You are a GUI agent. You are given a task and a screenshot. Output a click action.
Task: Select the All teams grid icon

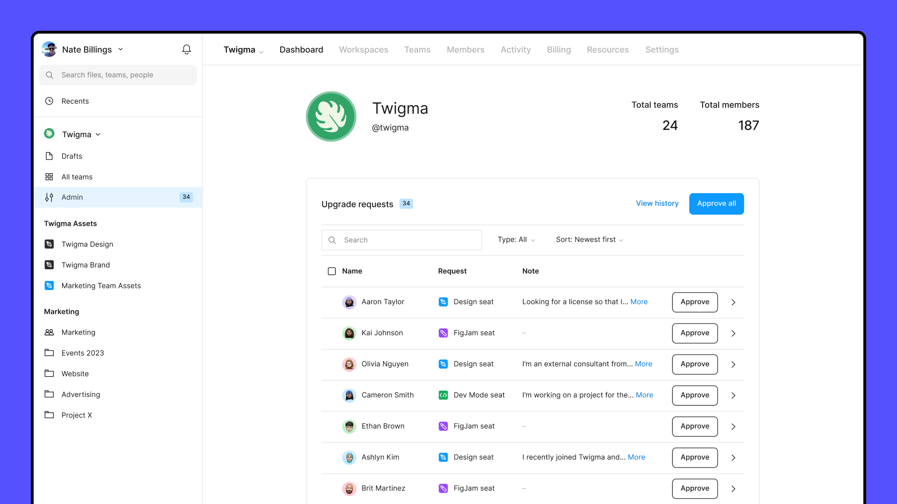coord(50,176)
